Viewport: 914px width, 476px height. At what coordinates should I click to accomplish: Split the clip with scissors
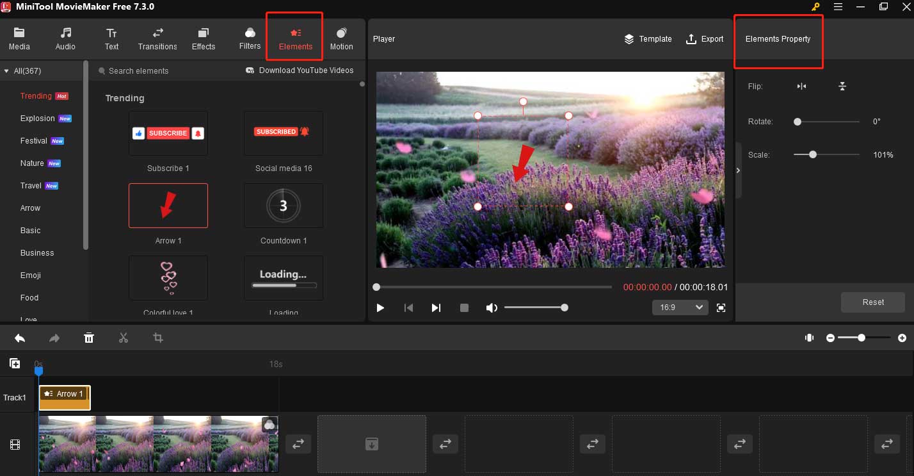124,338
